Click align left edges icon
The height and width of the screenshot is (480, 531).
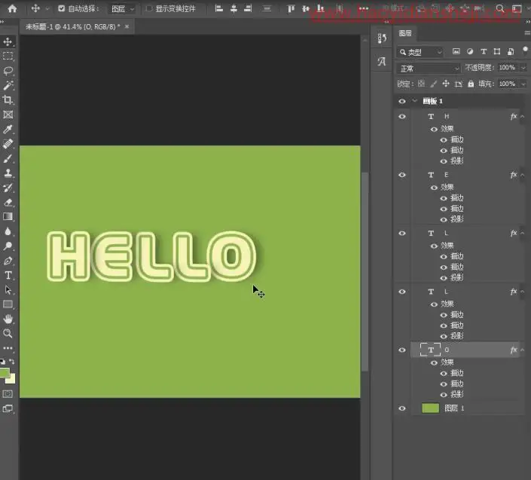coord(219,8)
